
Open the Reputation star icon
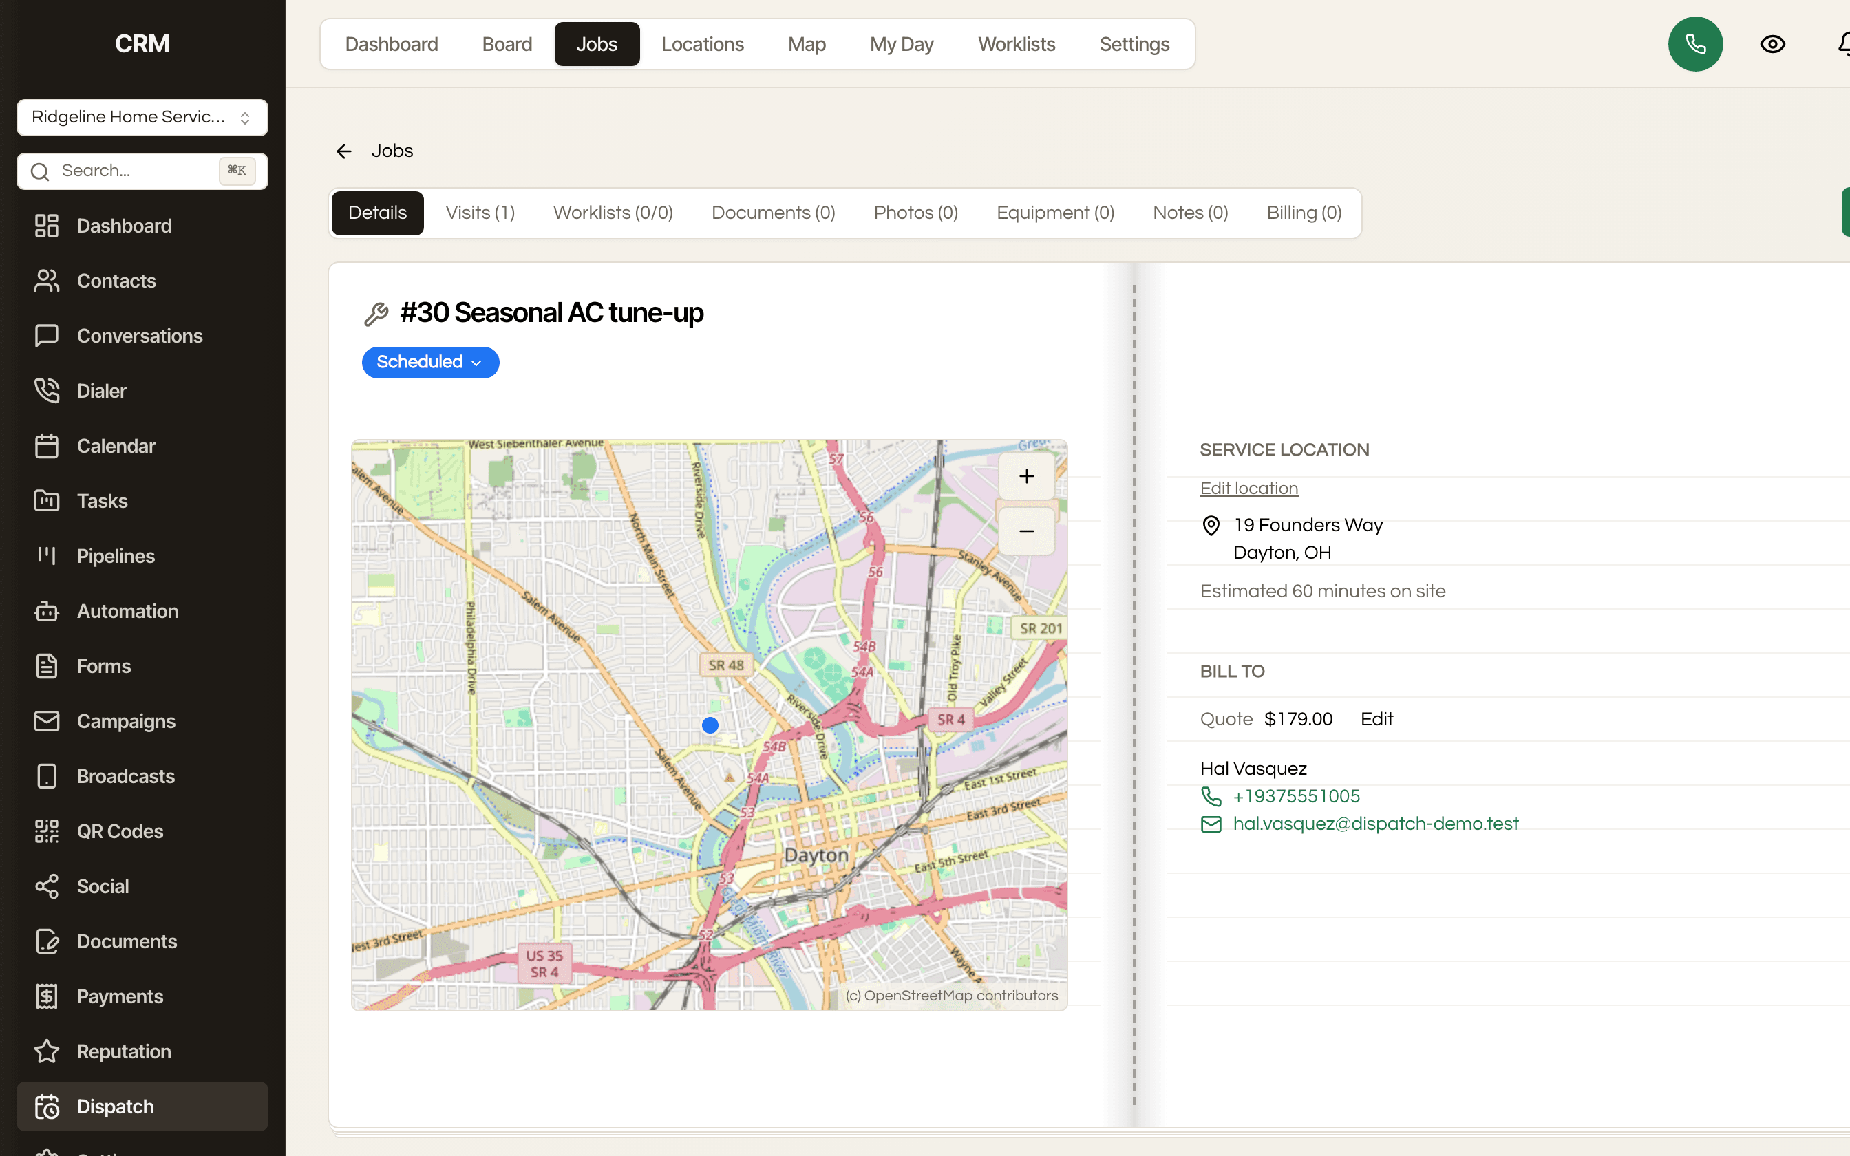47,1051
